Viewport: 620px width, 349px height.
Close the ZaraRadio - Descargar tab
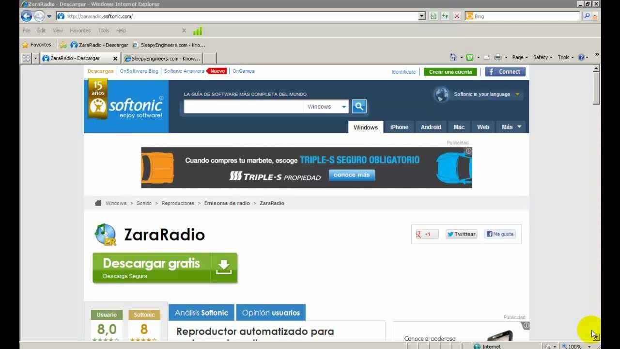pyautogui.click(x=115, y=59)
